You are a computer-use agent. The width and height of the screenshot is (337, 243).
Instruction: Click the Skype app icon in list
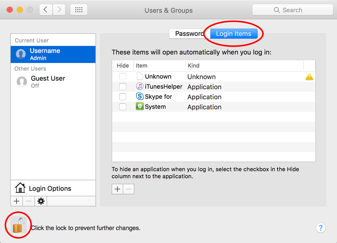(140, 97)
